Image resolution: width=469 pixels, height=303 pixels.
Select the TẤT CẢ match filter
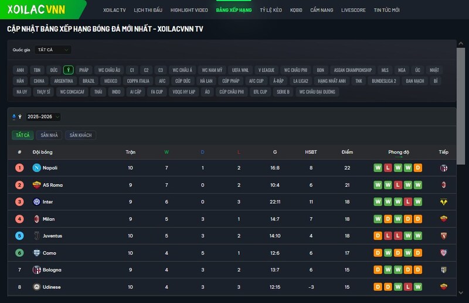tap(22, 135)
